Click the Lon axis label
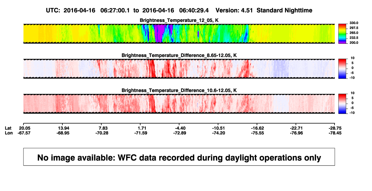The image size is (372, 191). pyautogui.click(x=9, y=133)
